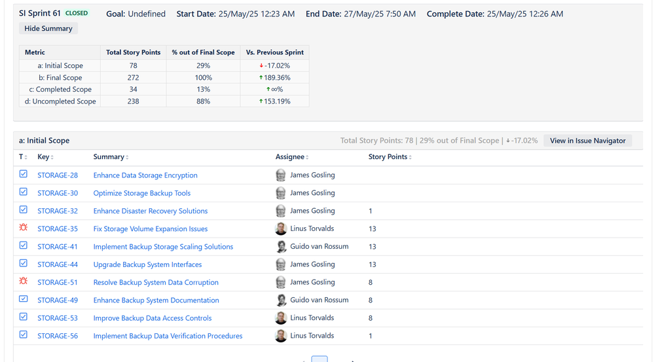Screen dimensions: 654x362
Task: Click Linus Torvalds avatar in STORAGE-35 row
Action: point(281,228)
